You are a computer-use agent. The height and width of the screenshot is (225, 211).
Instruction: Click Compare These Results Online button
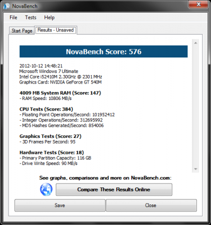coord(114,189)
